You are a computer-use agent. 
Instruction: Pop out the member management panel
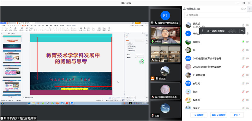pos(242,9)
